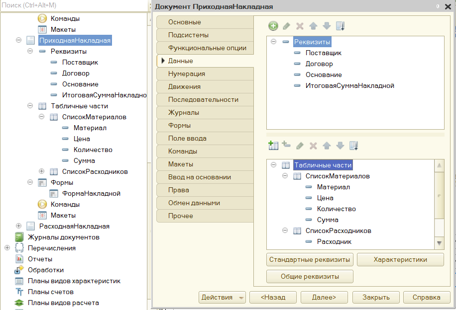Switch to the Права tab
The height and width of the screenshot is (310, 456).
pos(205,190)
